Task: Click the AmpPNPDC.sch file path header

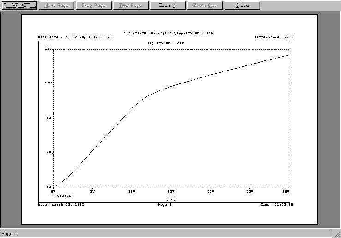Action: pos(168,33)
